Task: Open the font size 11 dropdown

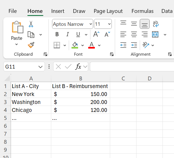Action: (x=109, y=24)
